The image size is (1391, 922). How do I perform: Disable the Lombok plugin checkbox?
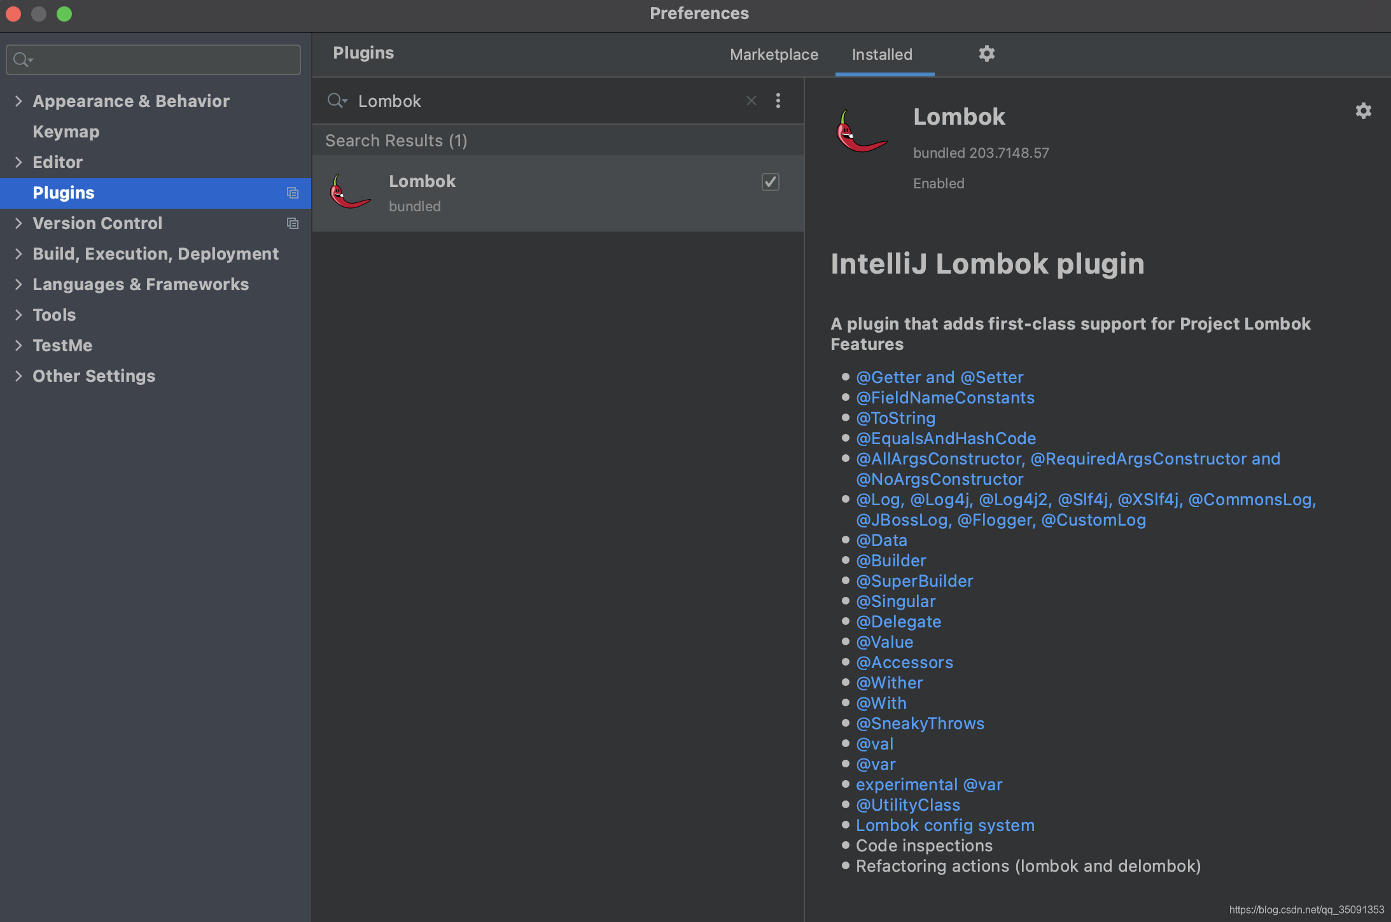(x=771, y=182)
